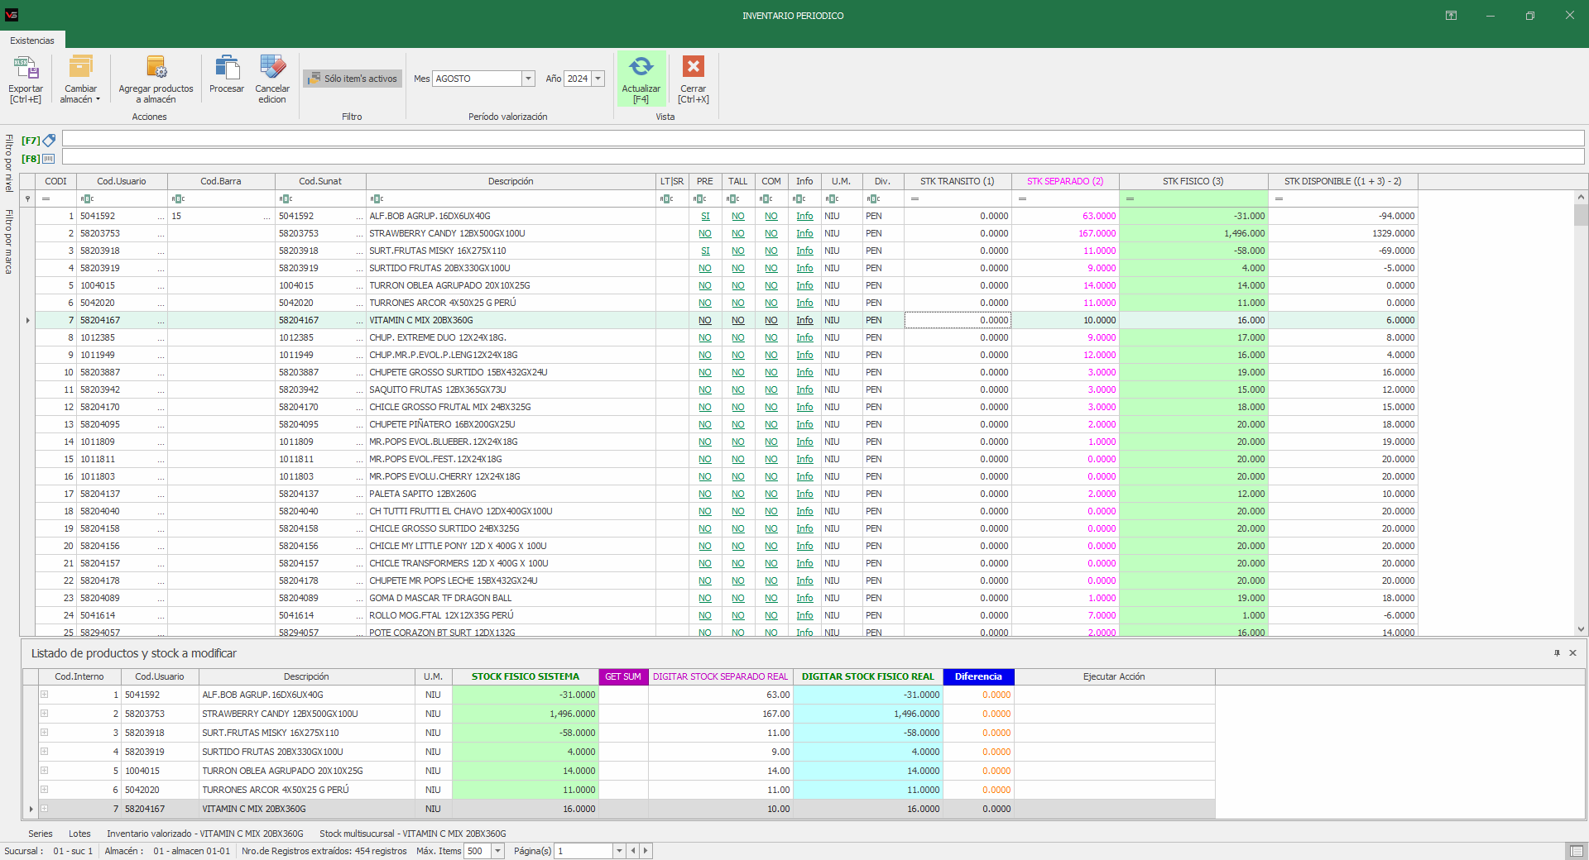
Task: Toggle Sólo item's activos filter
Action: [353, 79]
